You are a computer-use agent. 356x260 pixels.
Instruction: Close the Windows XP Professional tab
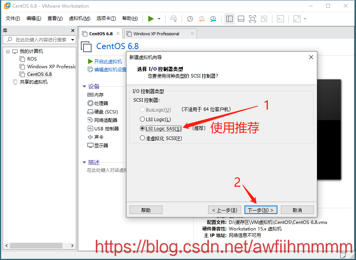click(x=192, y=33)
